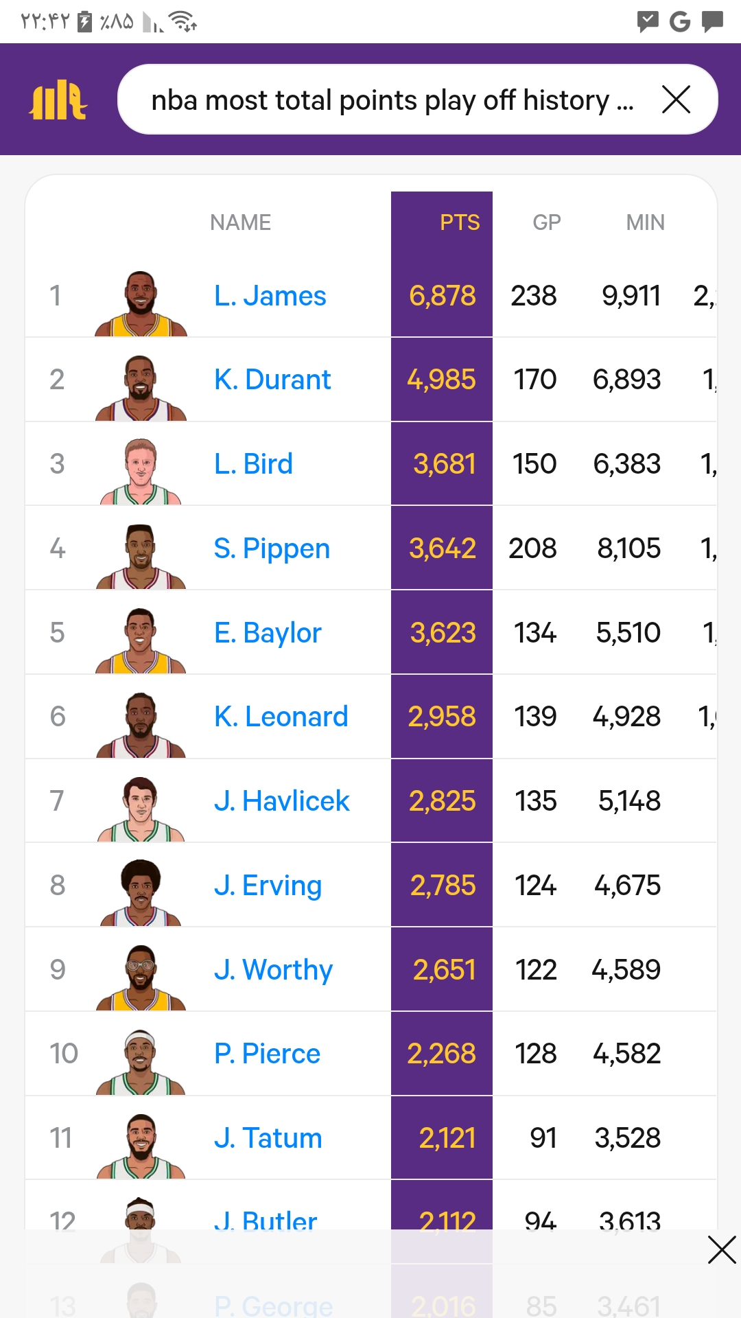Tap the StatMuse logo icon
The width and height of the screenshot is (741, 1318).
tap(58, 100)
